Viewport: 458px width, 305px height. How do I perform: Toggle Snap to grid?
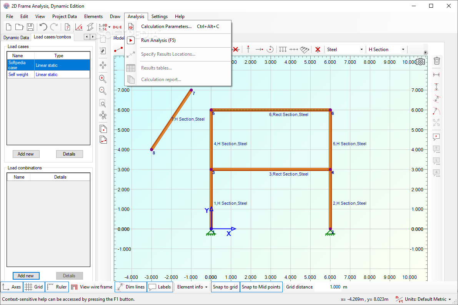[225, 287]
